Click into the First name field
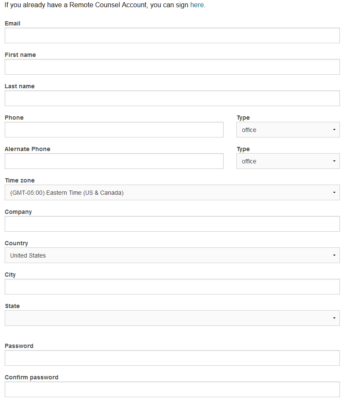The height and width of the screenshot is (401, 345). point(172,67)
